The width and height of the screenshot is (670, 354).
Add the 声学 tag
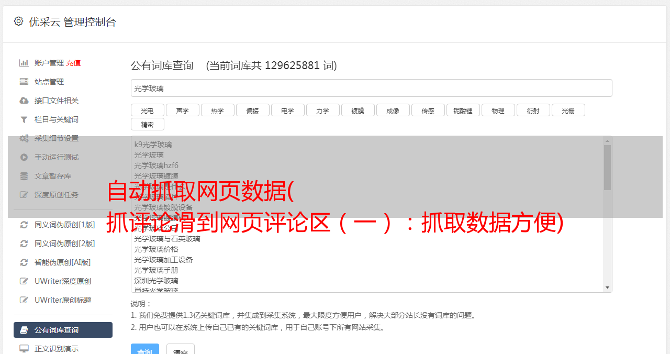[183, 110]
